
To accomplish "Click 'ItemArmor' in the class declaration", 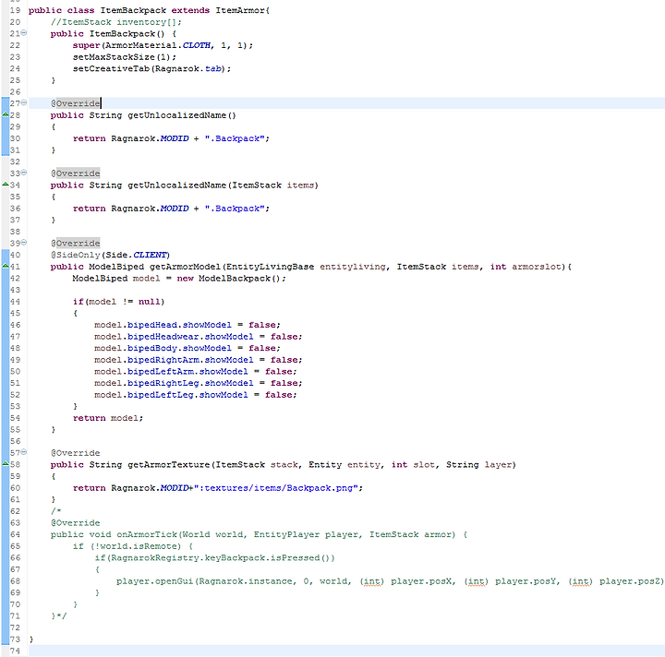I will pos(240,10).
